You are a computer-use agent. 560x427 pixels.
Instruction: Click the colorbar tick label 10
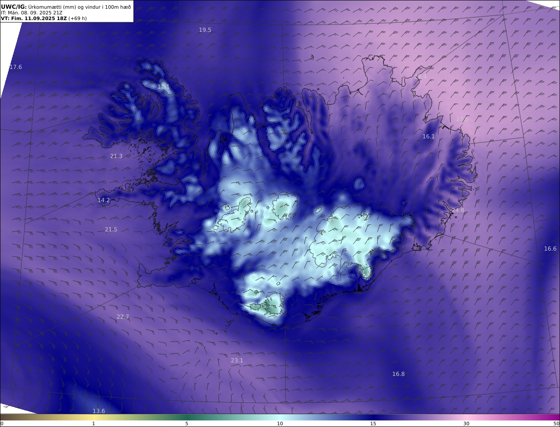click(280, 424)
